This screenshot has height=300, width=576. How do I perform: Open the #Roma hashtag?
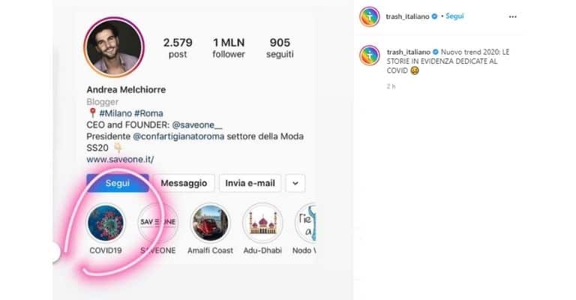coord(148,113)
